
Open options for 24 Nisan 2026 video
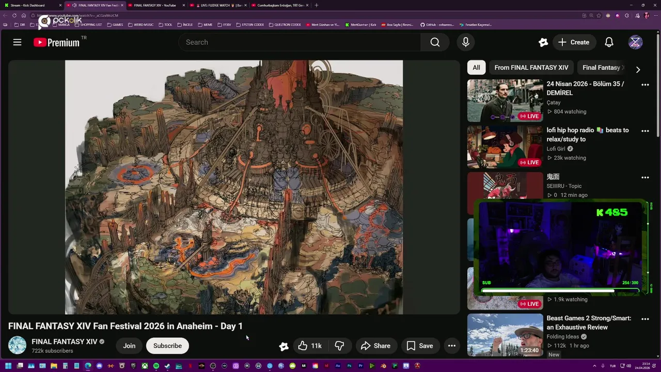(645, 84)
